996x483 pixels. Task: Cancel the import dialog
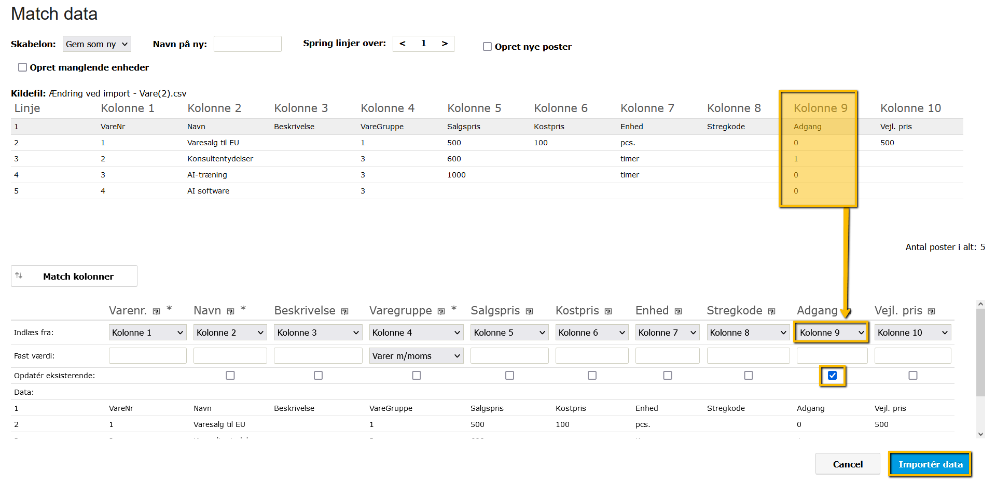pyautogui.click(x=848, y=464)
